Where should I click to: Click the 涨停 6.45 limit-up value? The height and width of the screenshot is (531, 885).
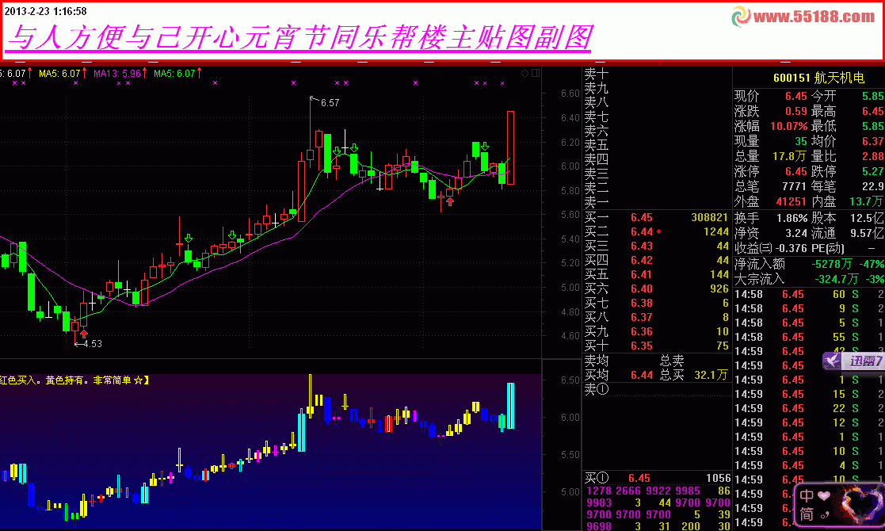[795, 171]
